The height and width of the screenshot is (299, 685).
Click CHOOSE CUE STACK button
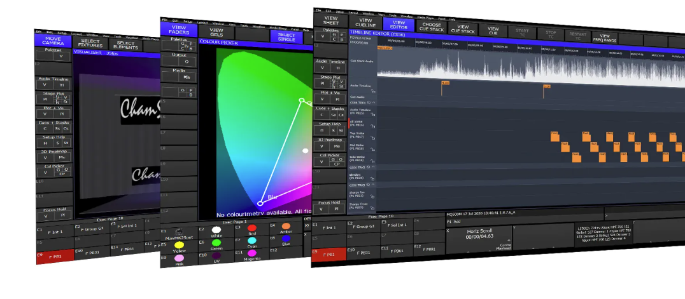[x=430, y=27]
